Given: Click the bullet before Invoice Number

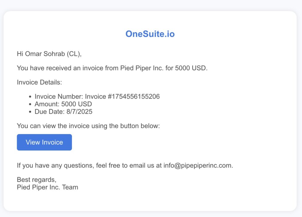Looking at the screenshot, I should point(30,97).
